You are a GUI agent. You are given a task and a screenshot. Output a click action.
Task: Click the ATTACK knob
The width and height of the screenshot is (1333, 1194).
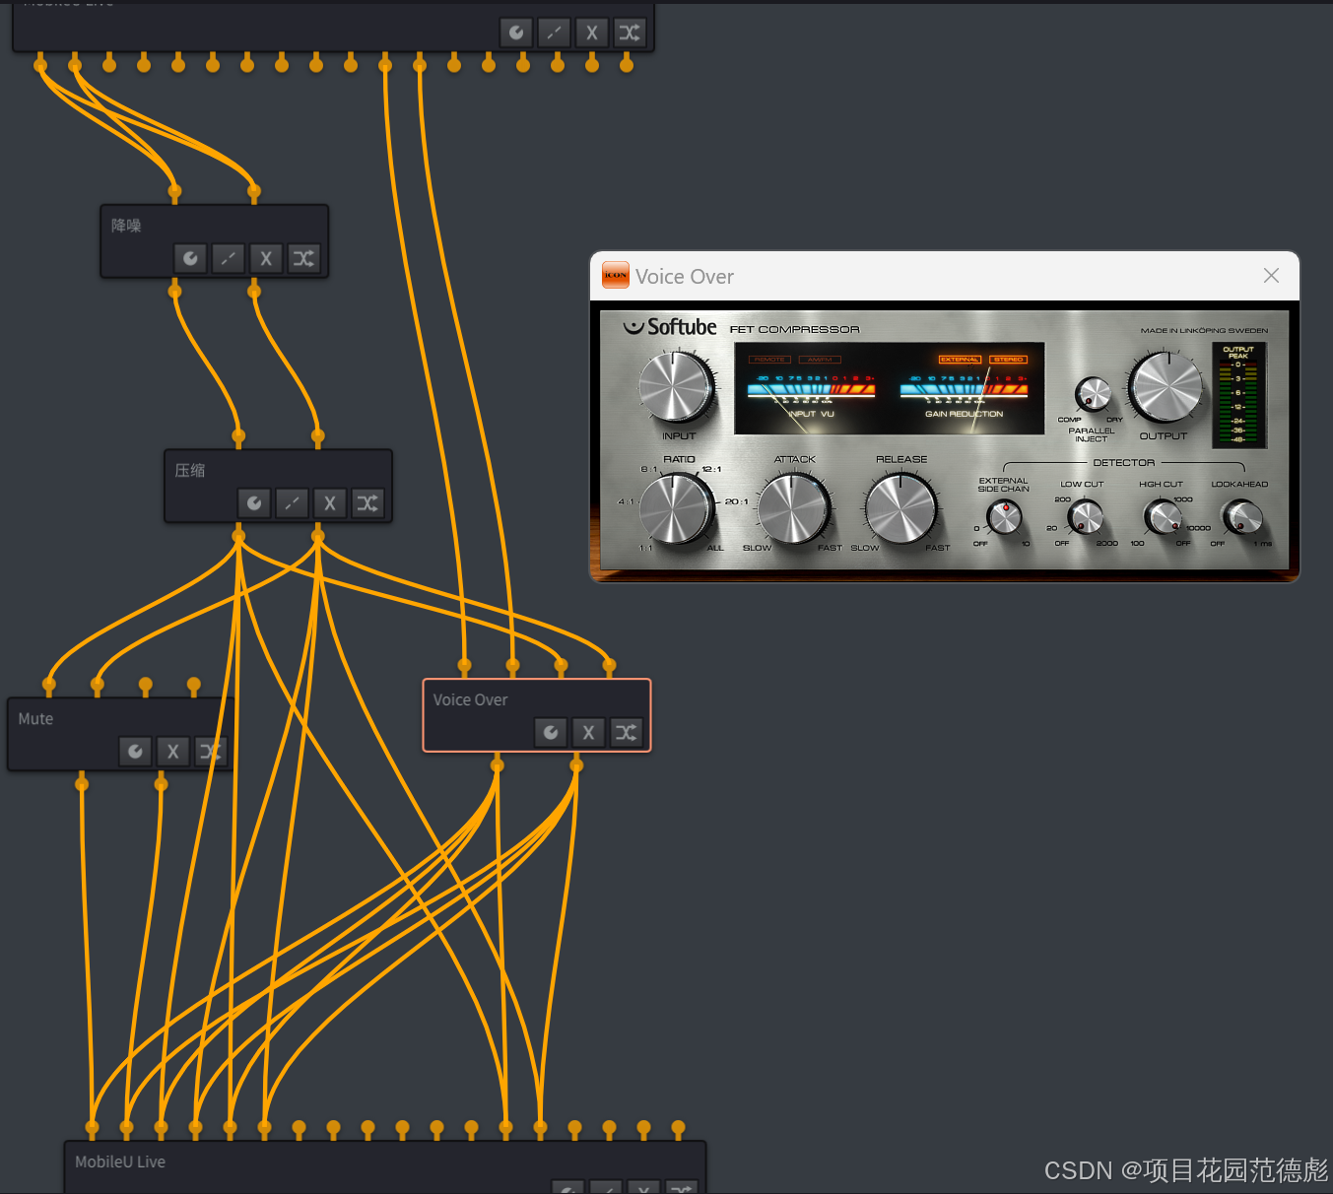(794, 508)
